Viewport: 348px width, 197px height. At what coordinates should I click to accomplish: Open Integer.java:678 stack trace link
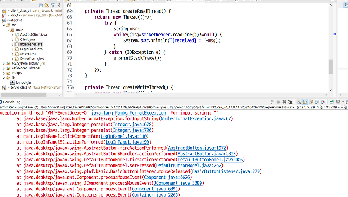tap(132, 125)
